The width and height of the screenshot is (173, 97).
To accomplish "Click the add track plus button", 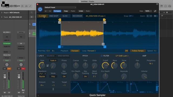I will point(32,17).
